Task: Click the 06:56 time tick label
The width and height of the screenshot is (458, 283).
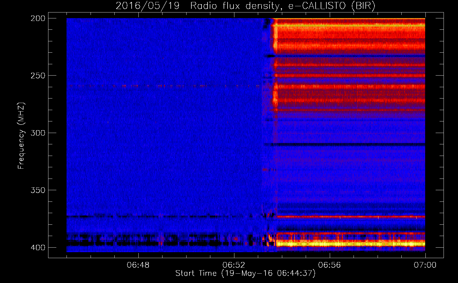Action: click(x=329, y=265)
